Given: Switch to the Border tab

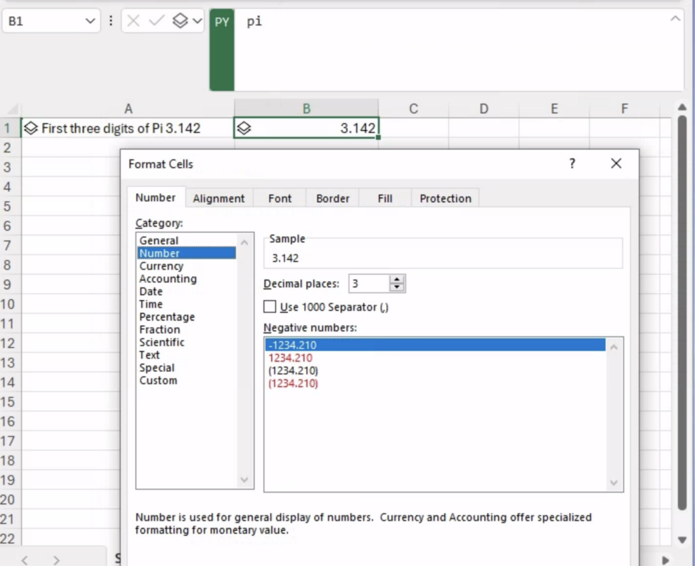Looking at the screenshot, I should [333, 198].
